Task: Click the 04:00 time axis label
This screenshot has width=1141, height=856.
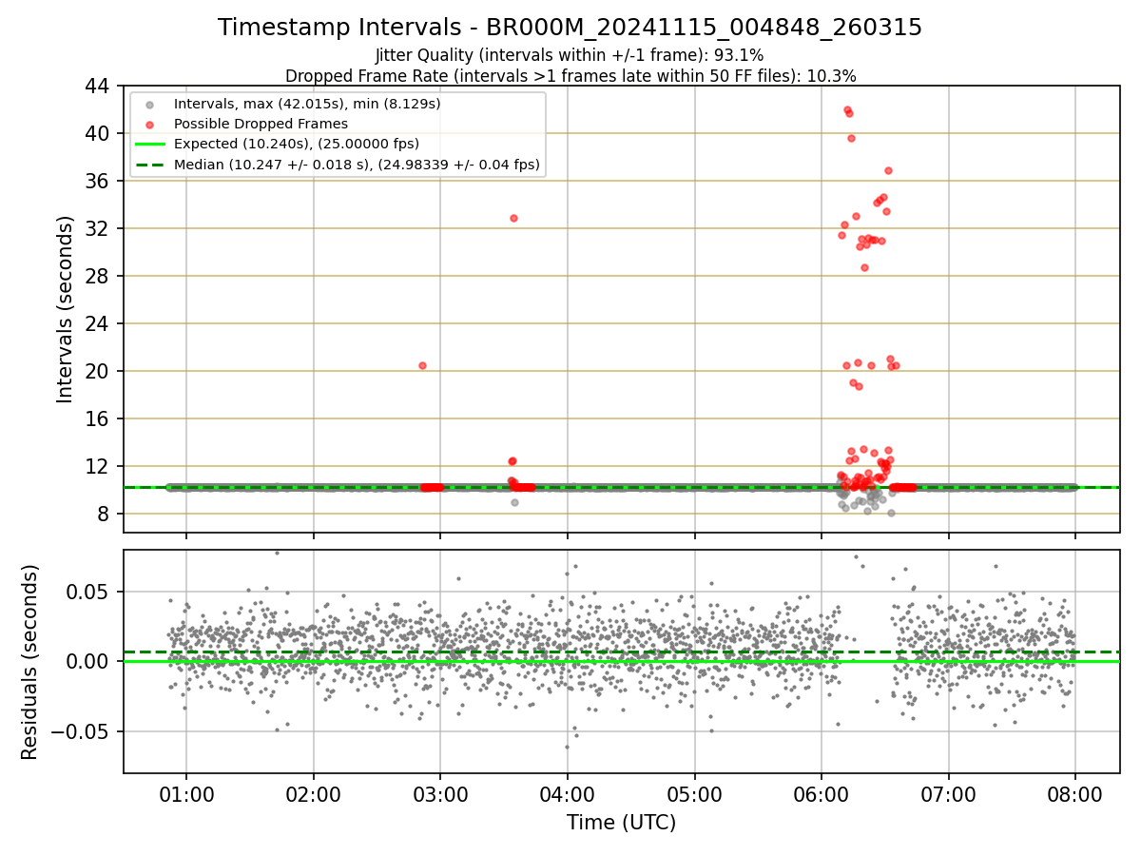Action: coord(567,793)
